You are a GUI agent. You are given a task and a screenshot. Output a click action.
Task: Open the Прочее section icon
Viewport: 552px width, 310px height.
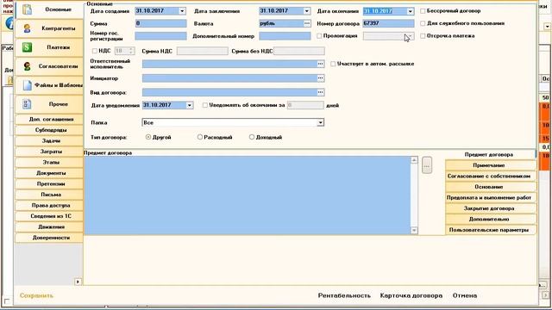coord(27,104)
